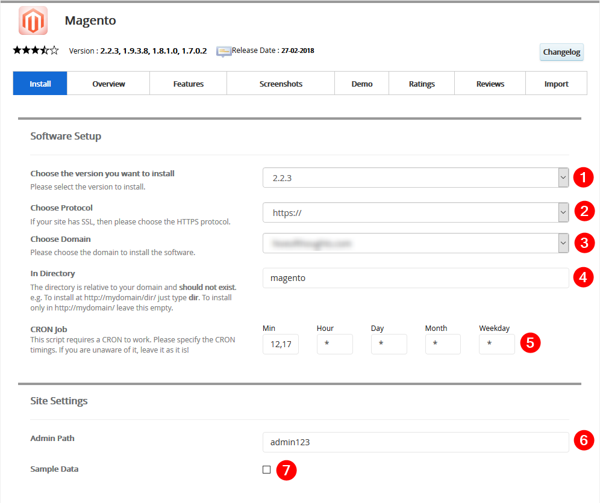Click the release date note icon
The image size is (600, 503).
click(x=223, y=51)
